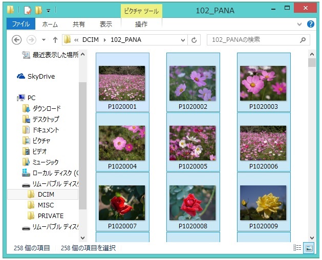Select the P1020004 photo thumbnail
This screenshot has height=260, width=322.
tap(122, 142)
